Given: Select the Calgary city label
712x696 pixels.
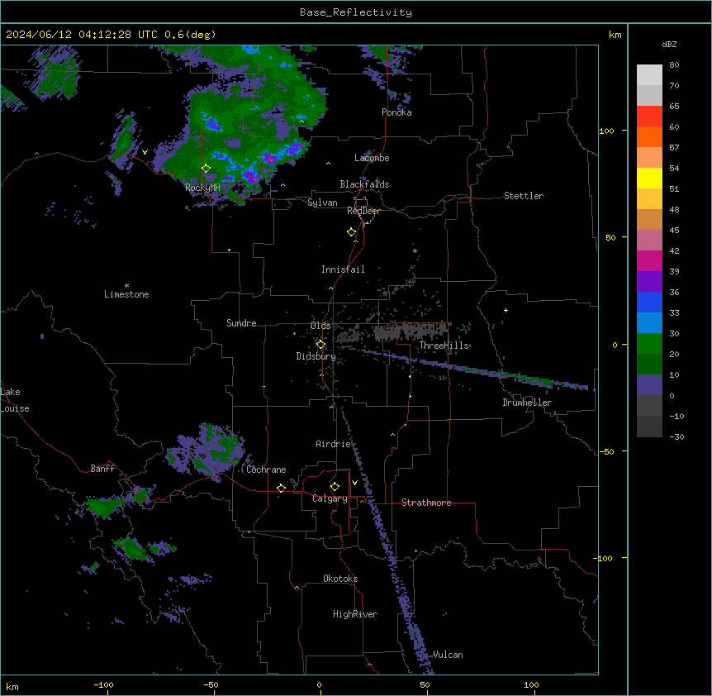Looking at the screenshot, I should tap(330, 498).
